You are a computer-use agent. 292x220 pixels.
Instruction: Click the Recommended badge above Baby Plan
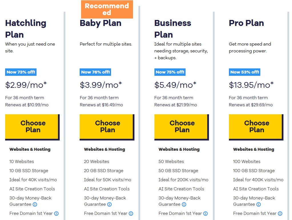[x=107, y=9]
